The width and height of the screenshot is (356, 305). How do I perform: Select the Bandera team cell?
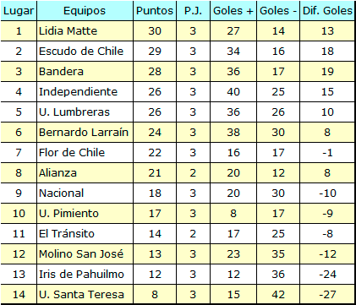[85, 72]
